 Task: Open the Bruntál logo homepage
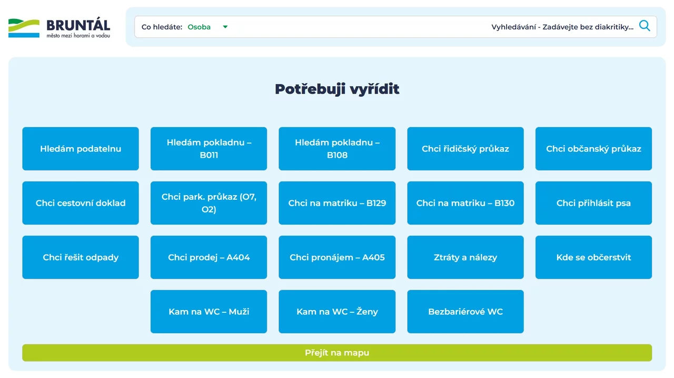point(59,28)
